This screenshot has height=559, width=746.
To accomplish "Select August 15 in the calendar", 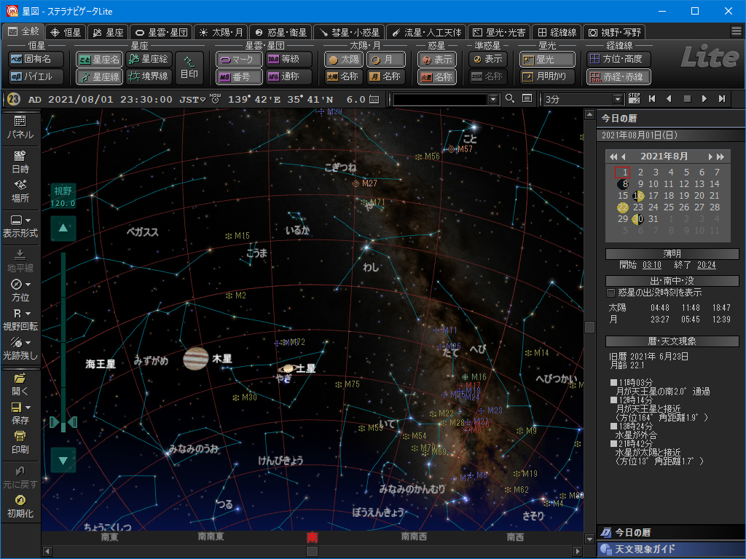I will pos(622,196).
